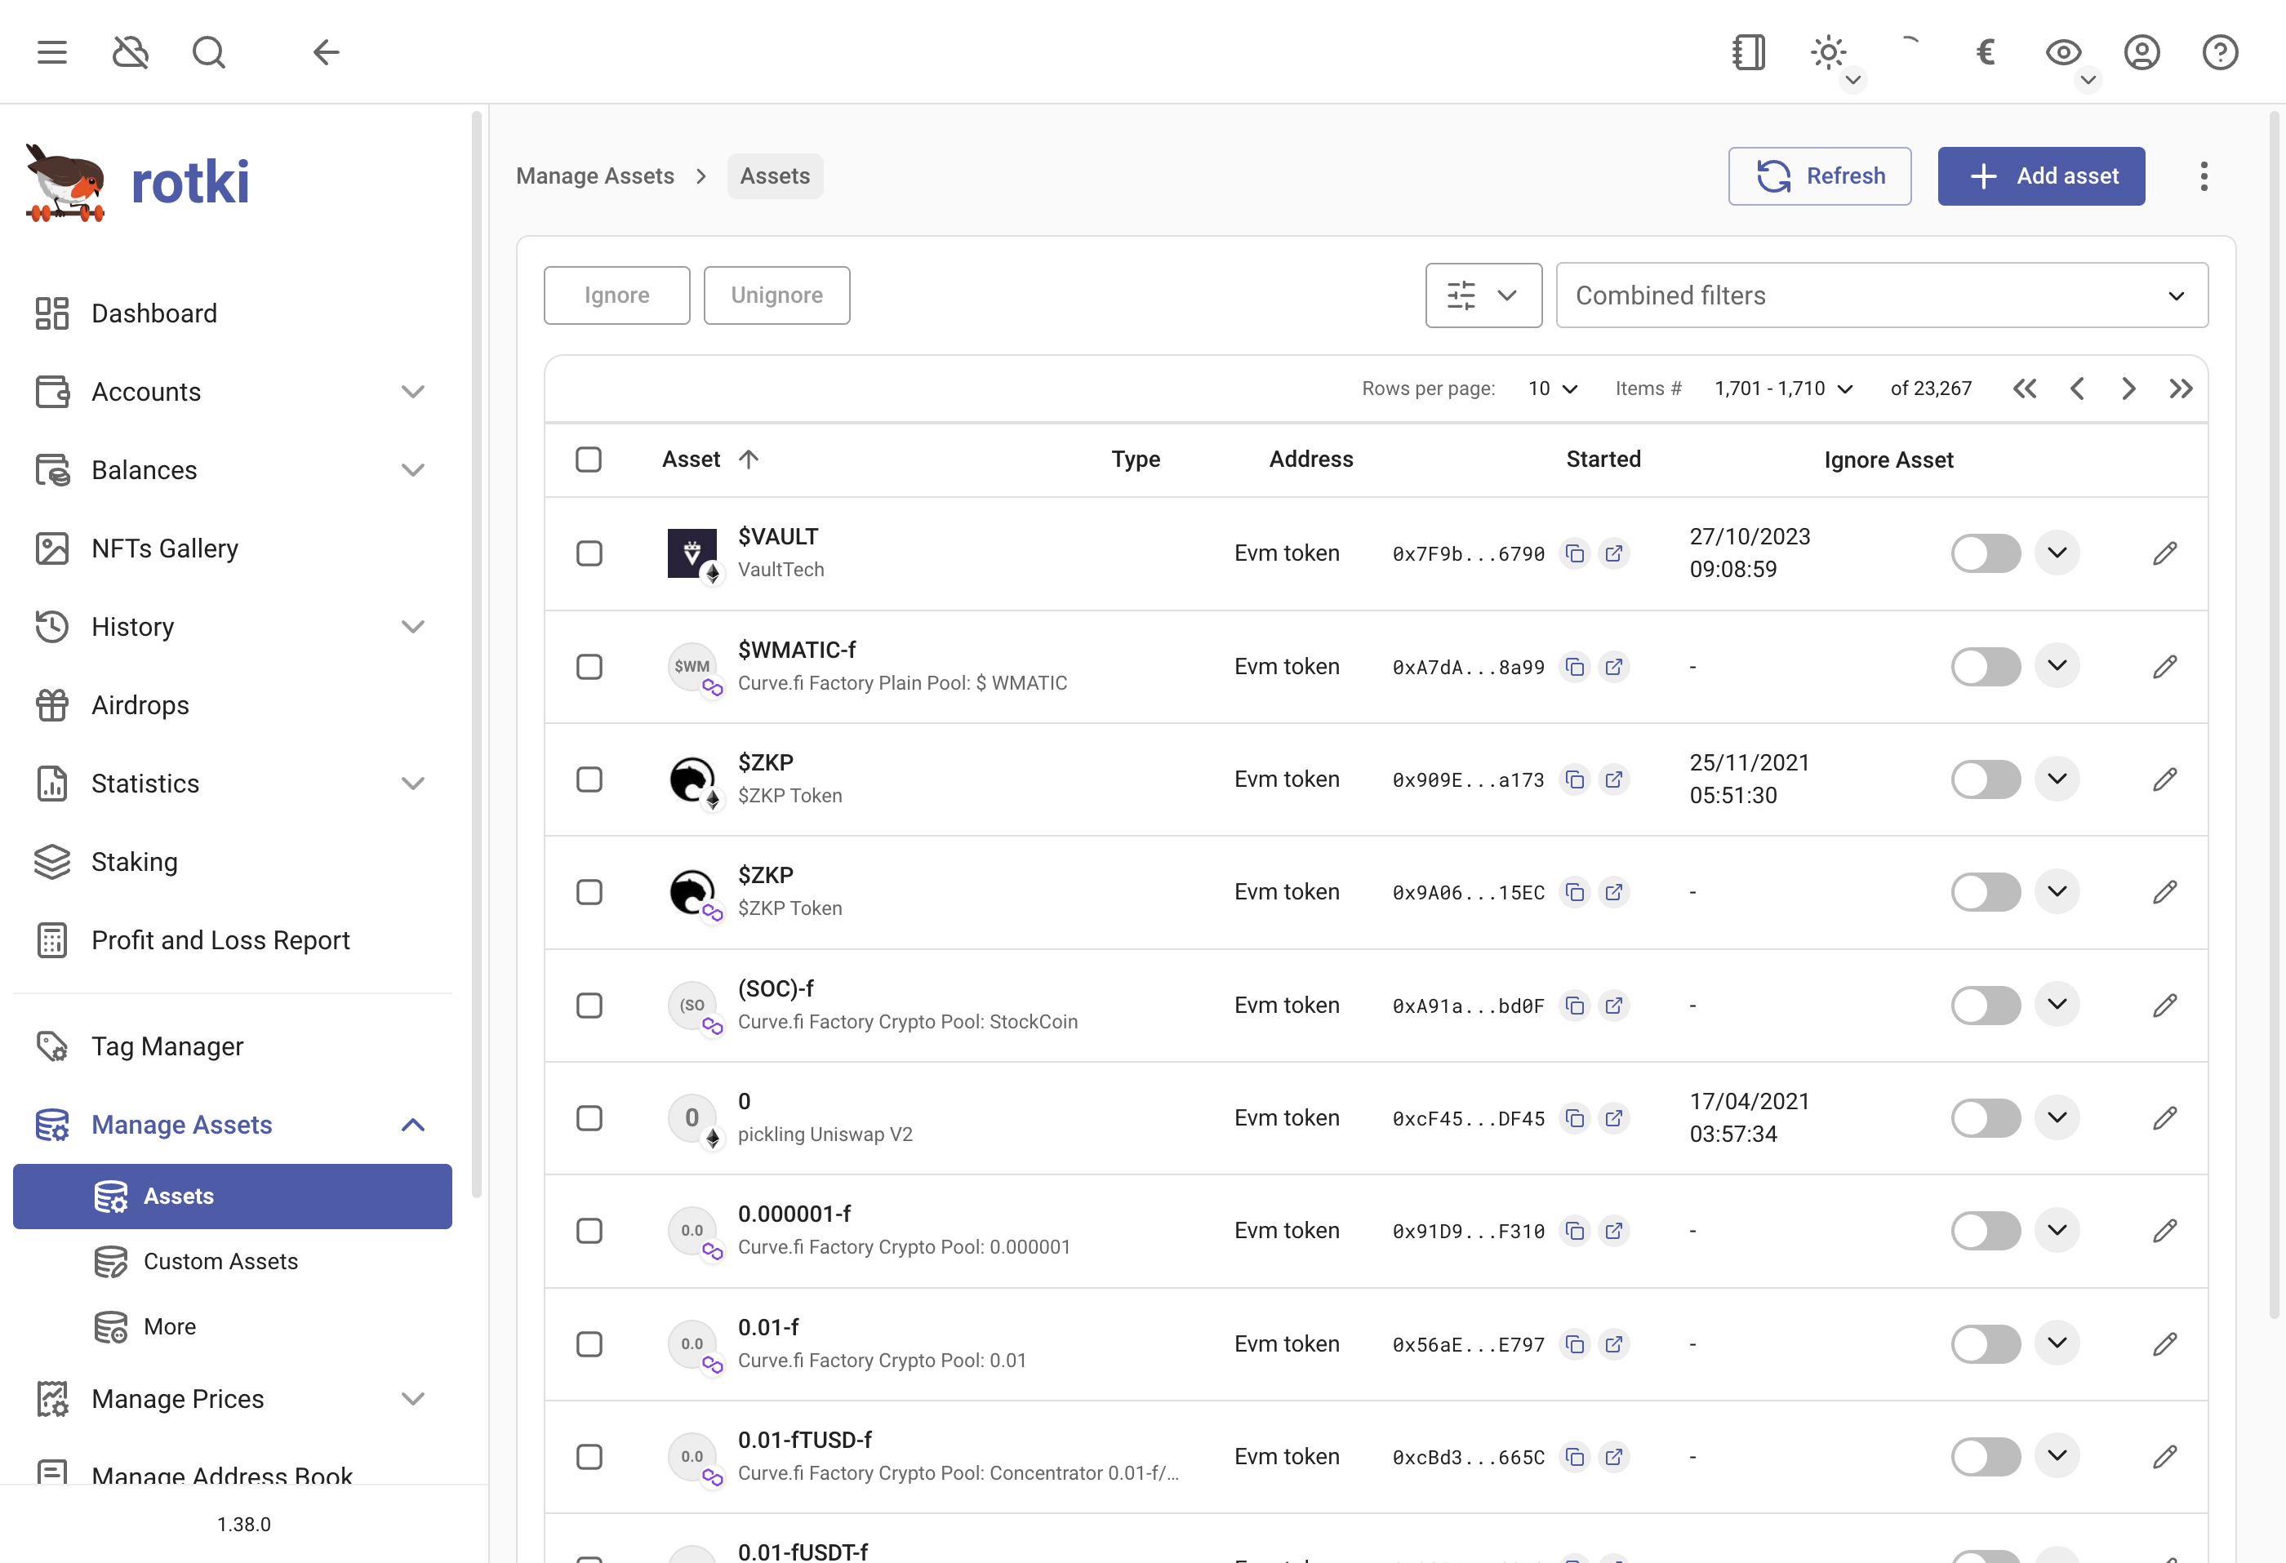Expand the Accounts sidebar section
2286x1563 pixels.
tap(413, 392)
